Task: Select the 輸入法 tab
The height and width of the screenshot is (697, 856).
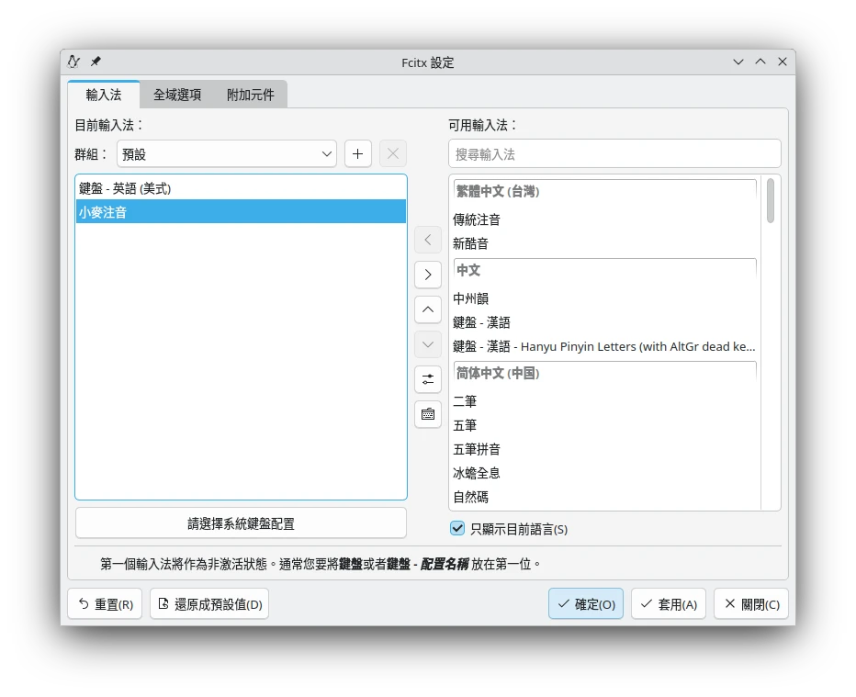Action: point(104,95)
